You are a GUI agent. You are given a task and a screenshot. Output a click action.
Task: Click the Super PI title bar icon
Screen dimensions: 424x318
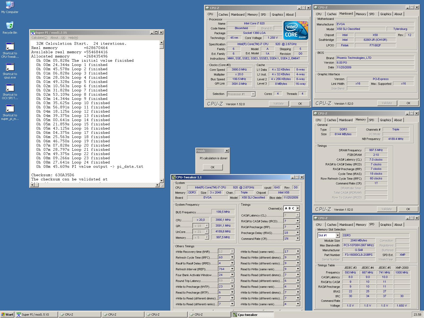tap(33, 32)
